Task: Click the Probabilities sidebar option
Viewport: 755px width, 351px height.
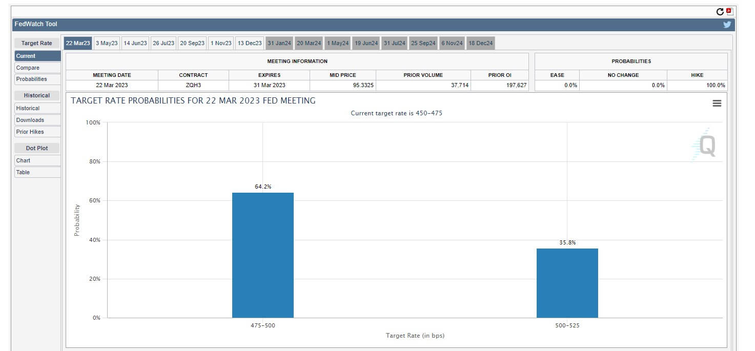Action: pos(32,79)
